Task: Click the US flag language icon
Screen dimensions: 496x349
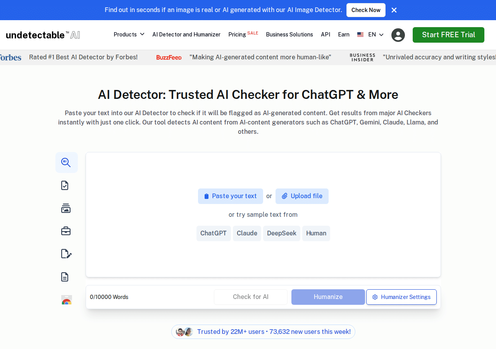Action: (x=360, y=35)
